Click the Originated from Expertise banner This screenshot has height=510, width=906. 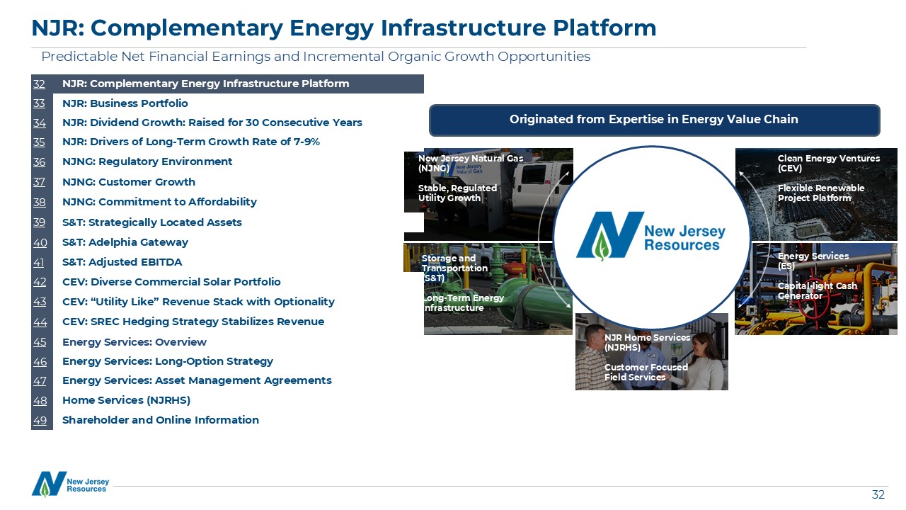(654, 120)
